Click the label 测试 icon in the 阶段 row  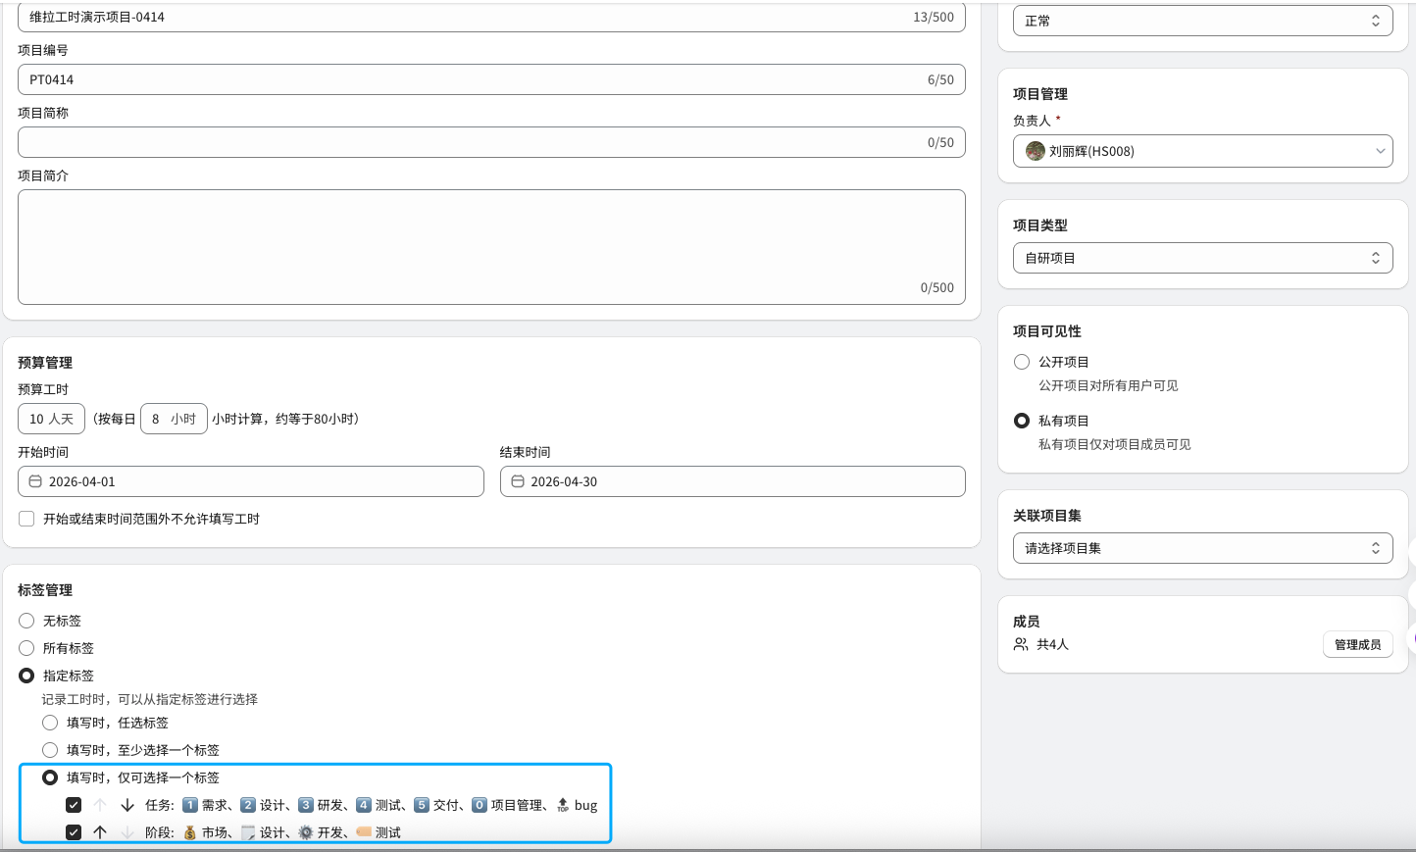coord(364,832)
